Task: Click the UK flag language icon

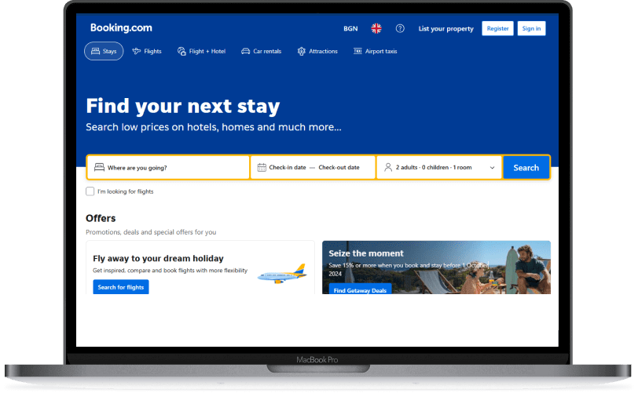Action: click(376, 28)
